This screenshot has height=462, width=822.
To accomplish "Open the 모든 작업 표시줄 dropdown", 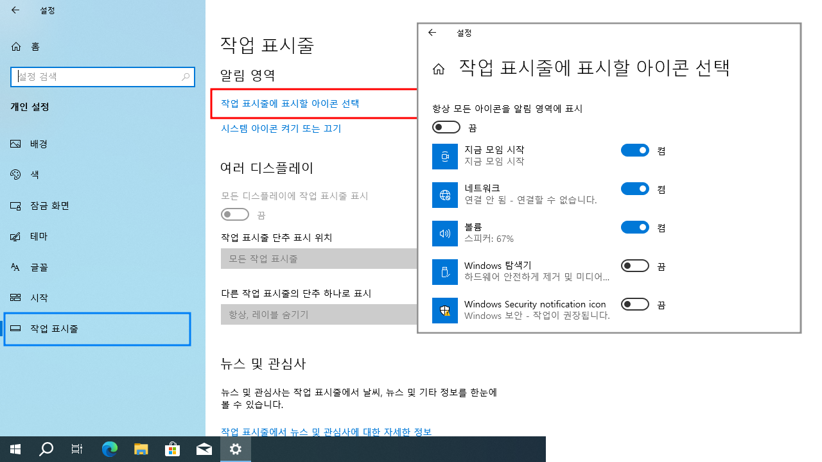I will 319,259.
